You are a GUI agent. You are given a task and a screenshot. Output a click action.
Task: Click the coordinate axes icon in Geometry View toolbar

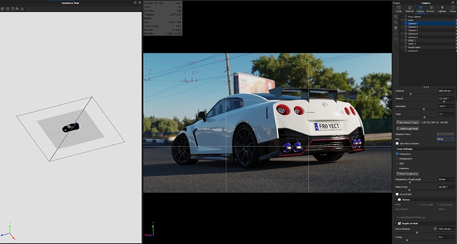(x=23, y=9)
